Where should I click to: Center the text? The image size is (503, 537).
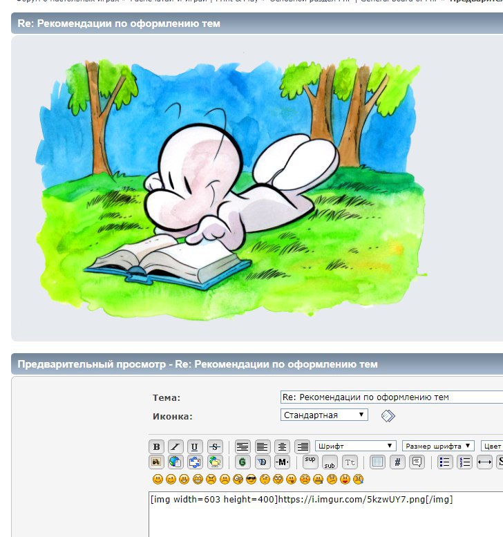[282, 446]
